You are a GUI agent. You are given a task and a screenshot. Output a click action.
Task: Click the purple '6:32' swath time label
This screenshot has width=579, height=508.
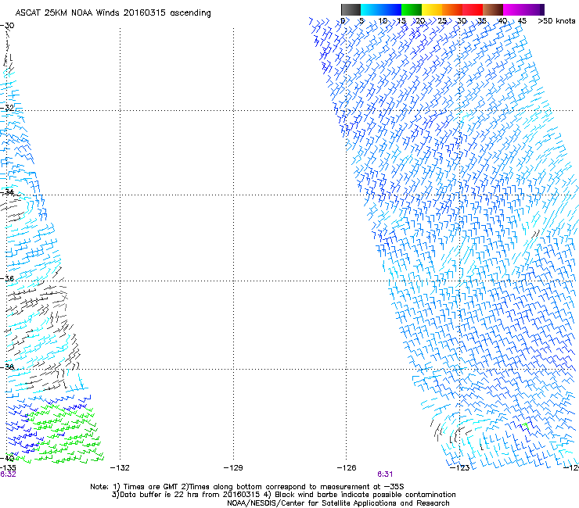click(8, 474)
